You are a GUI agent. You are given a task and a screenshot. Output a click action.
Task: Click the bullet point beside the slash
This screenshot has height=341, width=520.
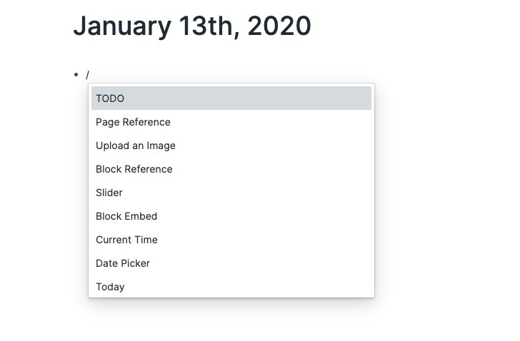pos(76,74)
